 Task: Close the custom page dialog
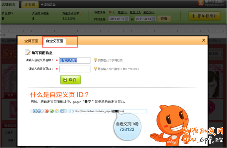(x=204, y=40)
